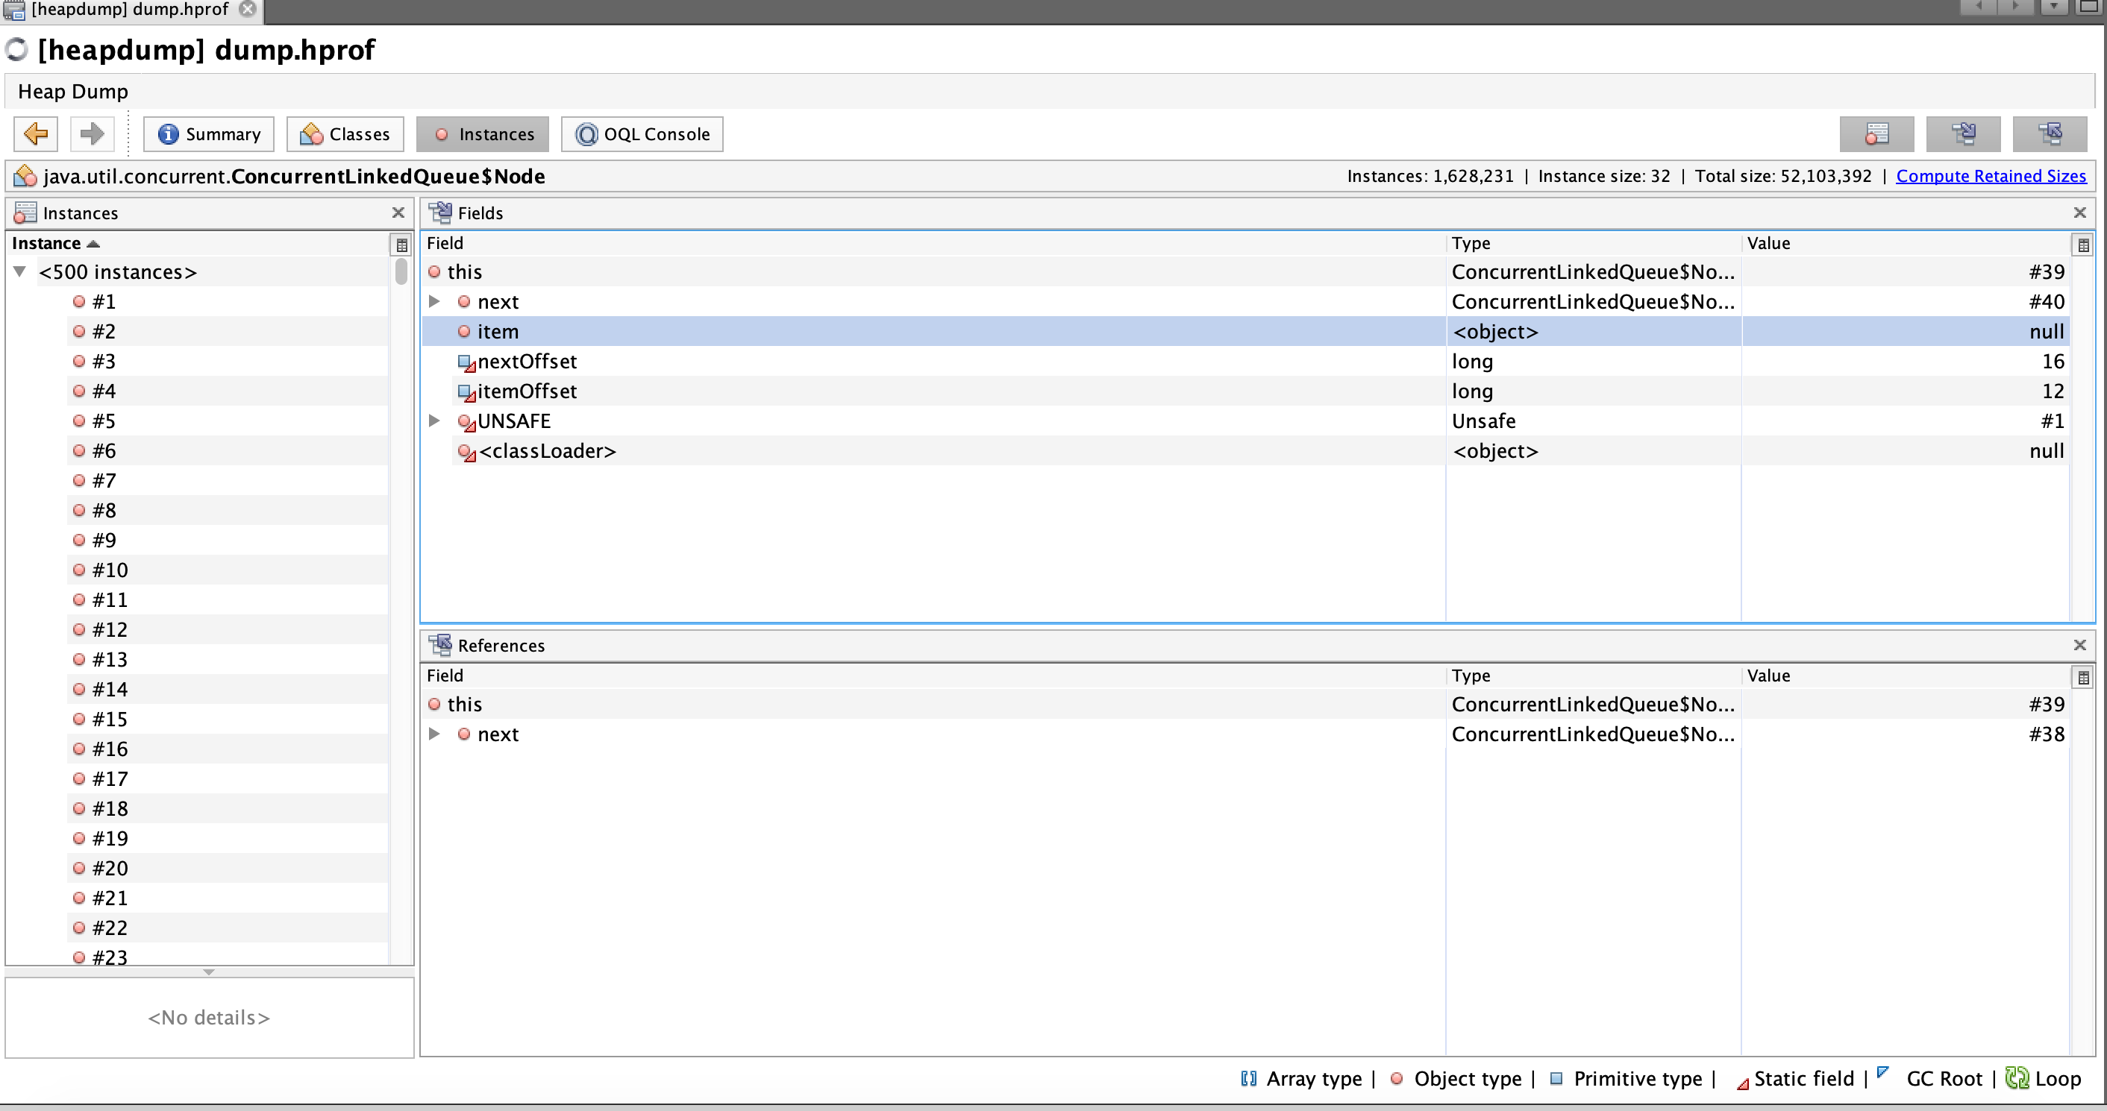
Task: Click the Array type legend icon
Action: (x=1248, y=1078)
